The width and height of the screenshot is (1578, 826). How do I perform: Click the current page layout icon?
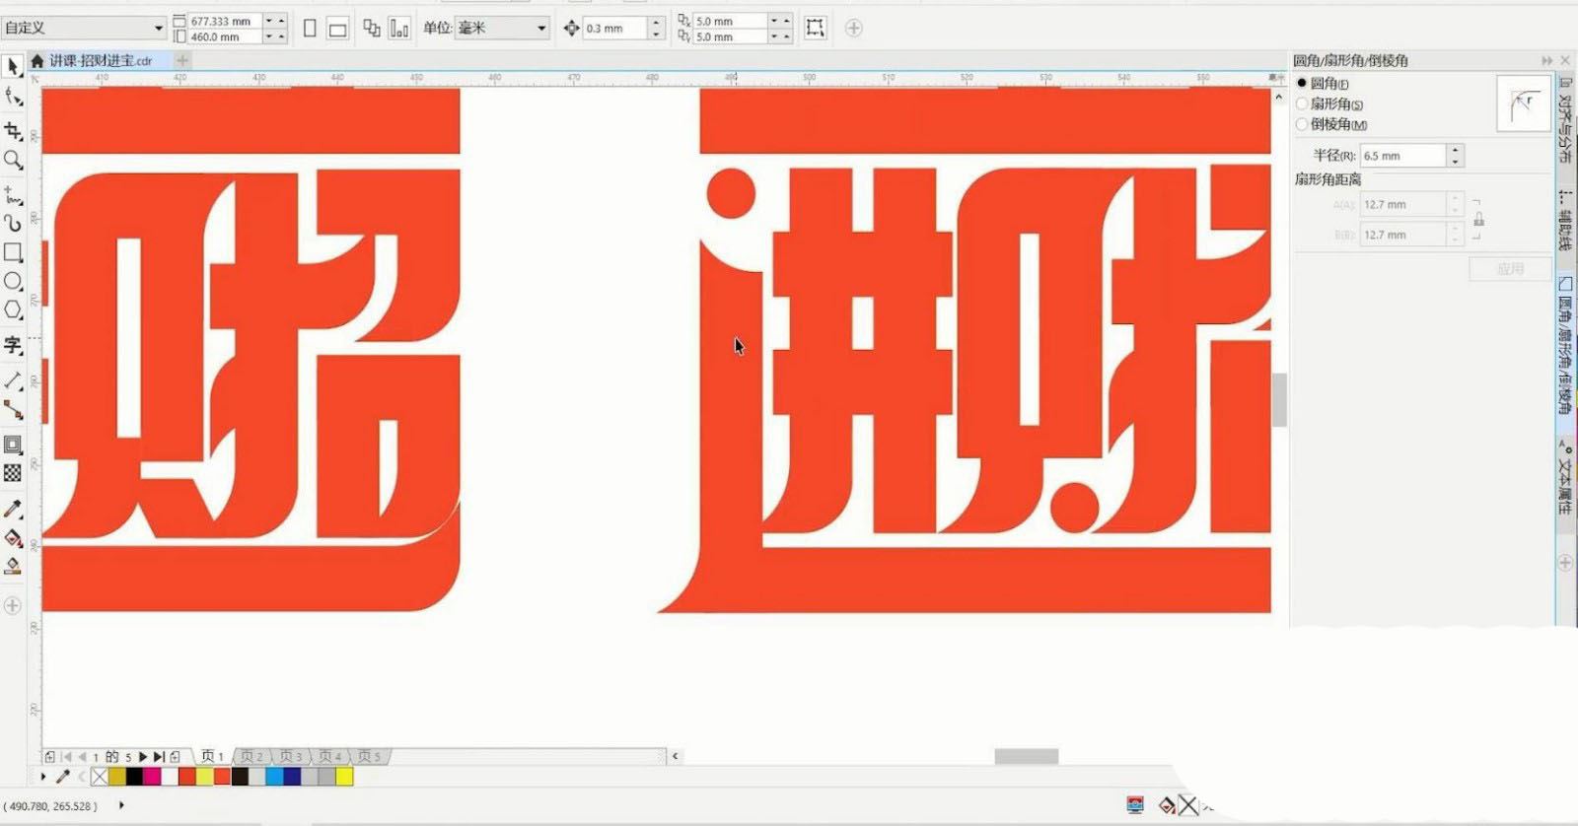(x=399, y=29)
